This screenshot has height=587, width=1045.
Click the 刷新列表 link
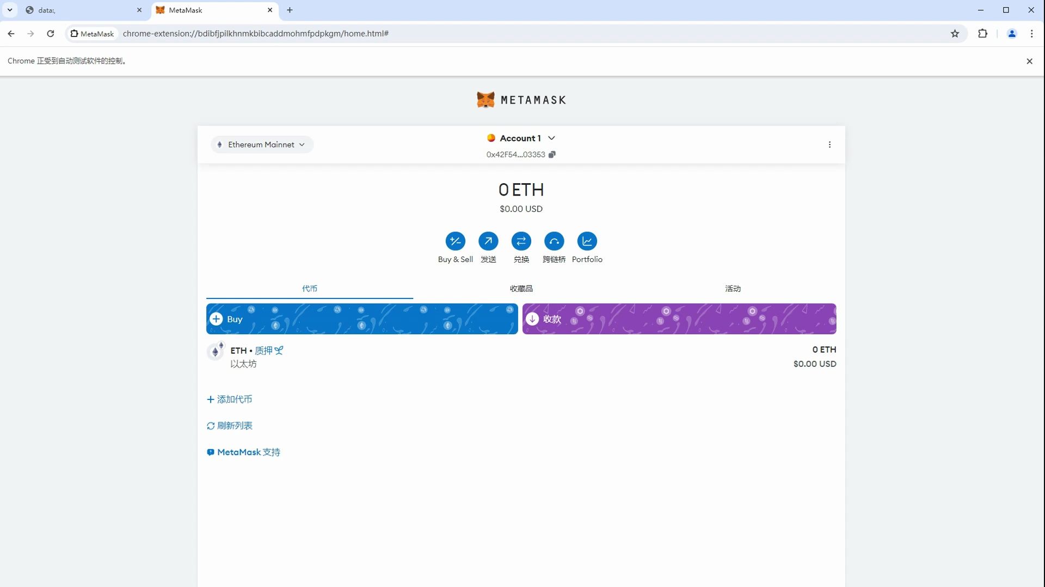(229, 426)
